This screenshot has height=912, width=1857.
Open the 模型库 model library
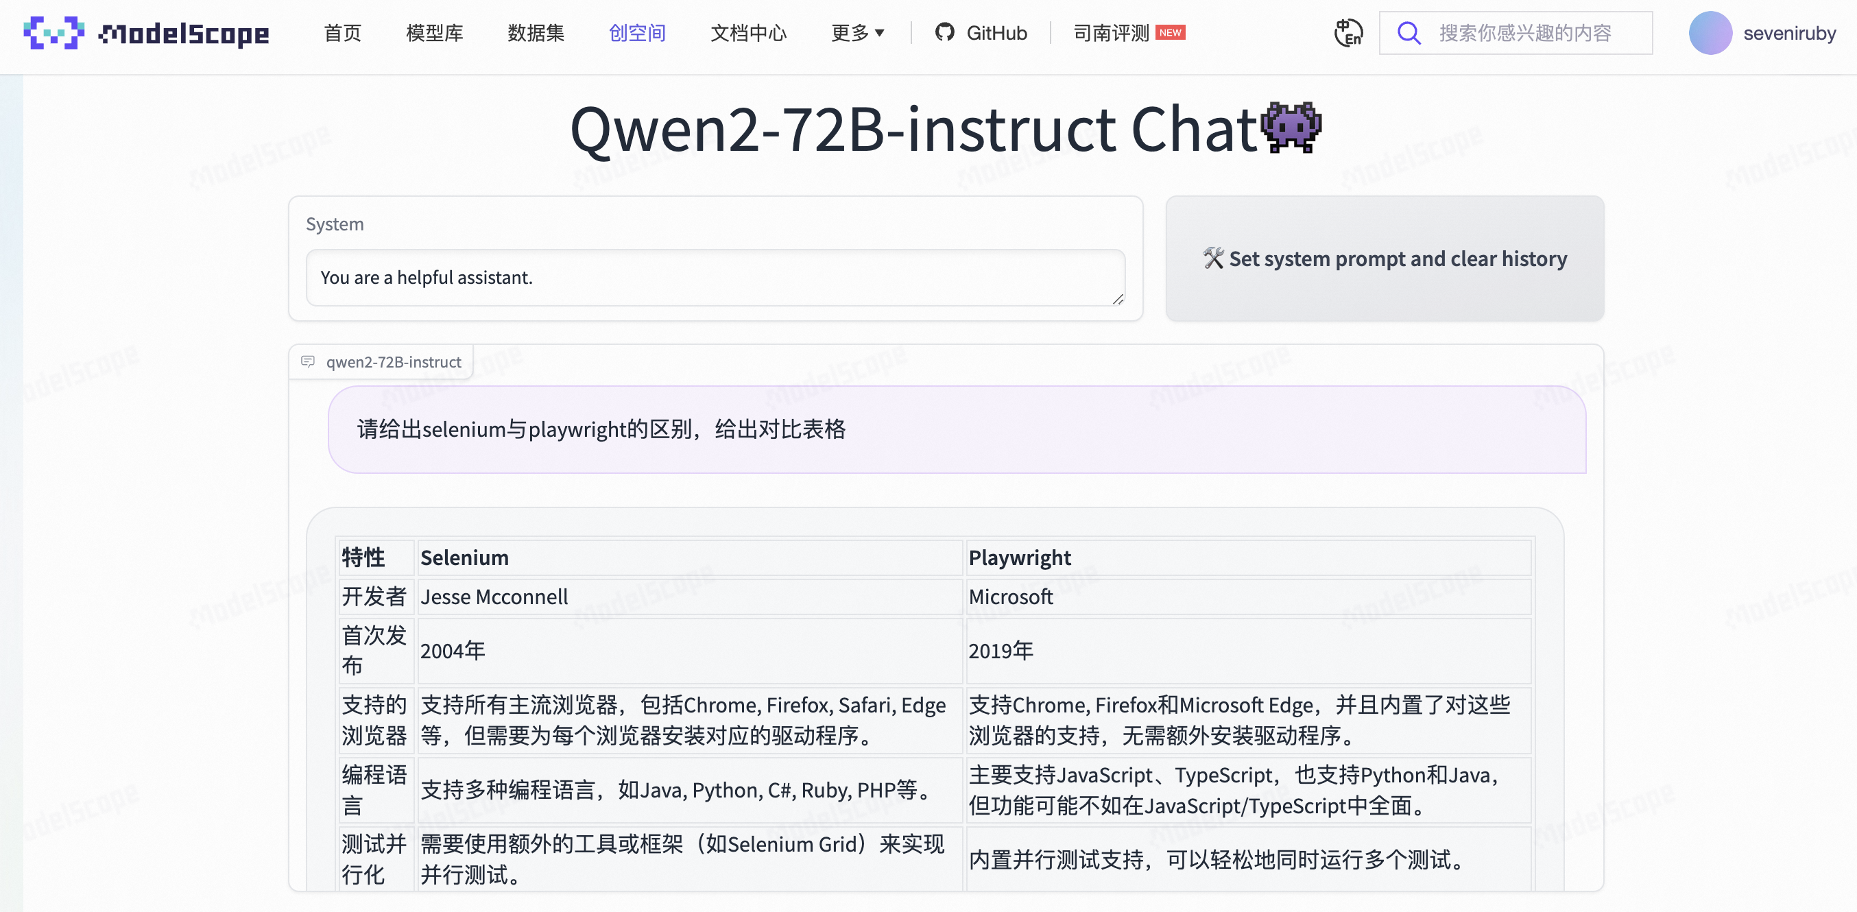click(434, 33)
